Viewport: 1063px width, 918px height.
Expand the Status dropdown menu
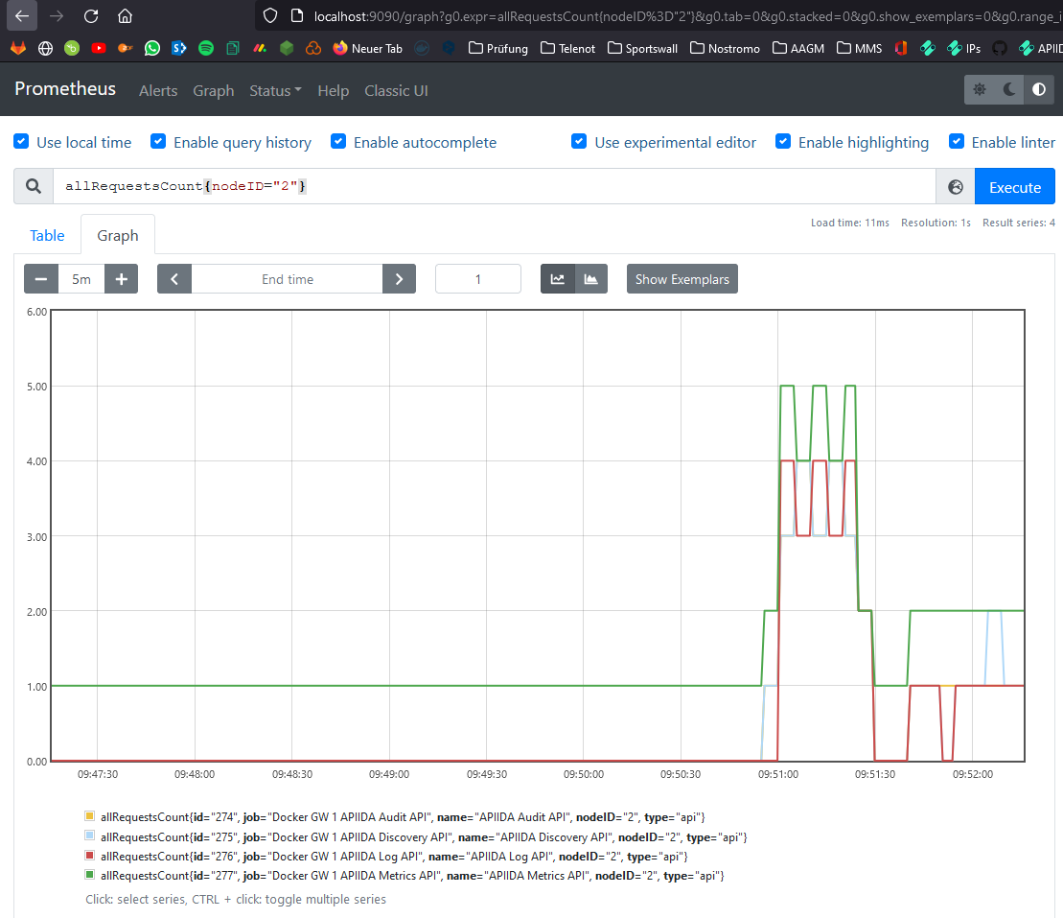[x=275, y=90]
